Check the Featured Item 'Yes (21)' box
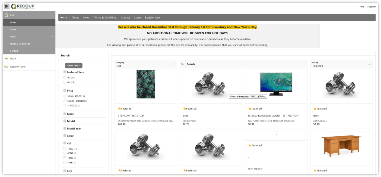Screen dimensions: 381x177 [x=65, y=78]
